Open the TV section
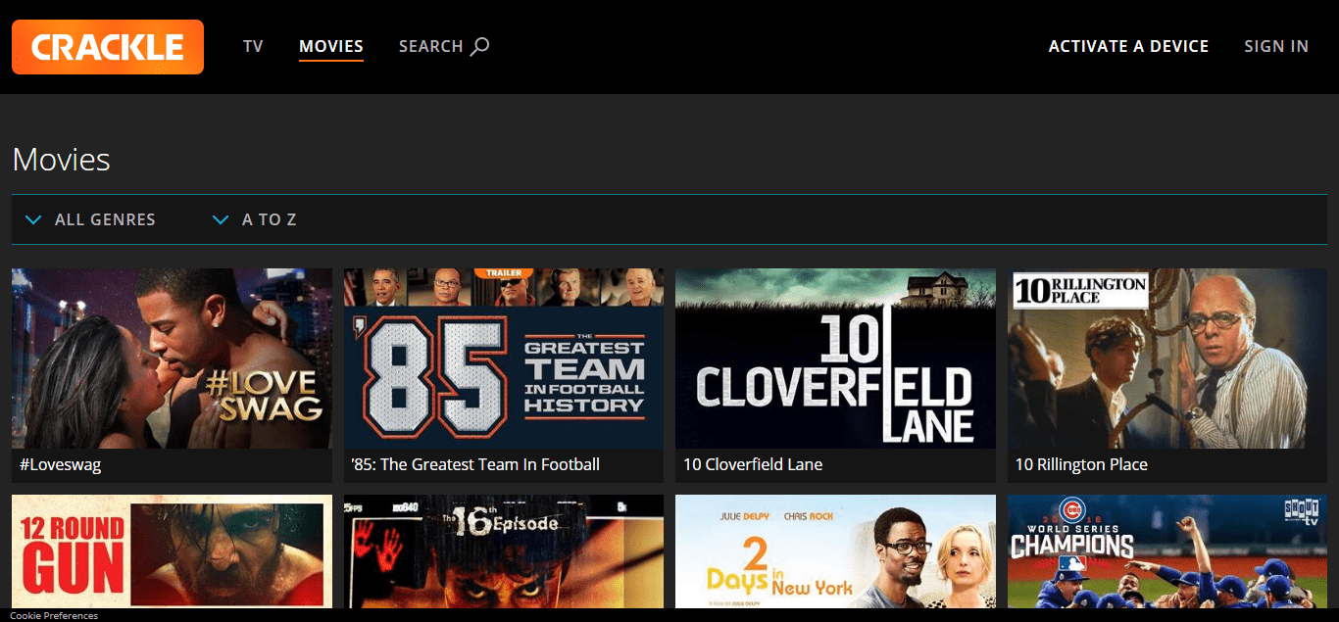Image resolution: width=1339 pixels, height=622 pixels. pyautogui.click(x=253, y=46)
